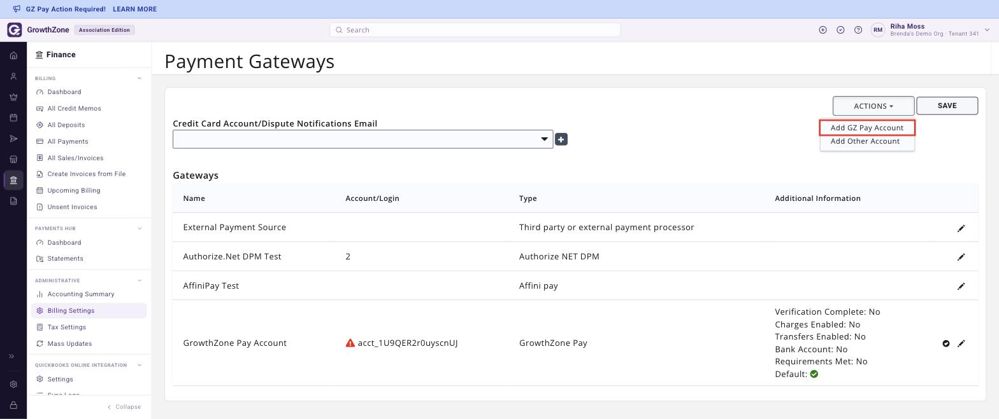This screenshot has width=999, height=419.
Task: Follow the LEARN MORE link in the banner
Action: [134, 9]
